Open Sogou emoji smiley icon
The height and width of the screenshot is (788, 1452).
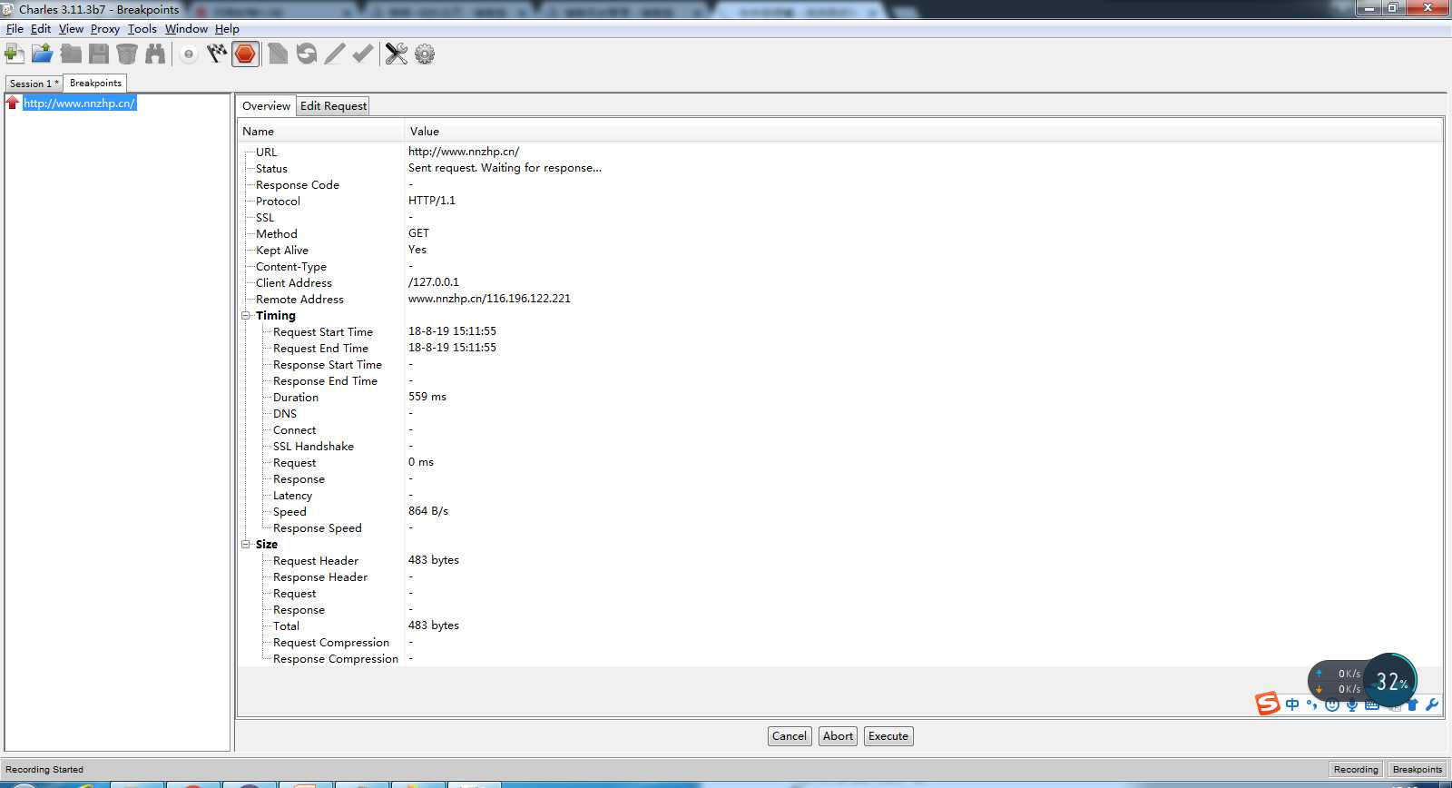click(x=1332, y=704)
